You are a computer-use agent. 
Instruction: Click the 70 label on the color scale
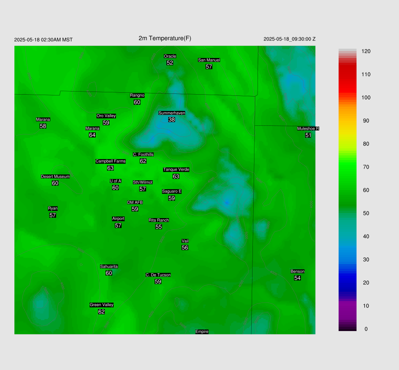click(x=366, y=167)
